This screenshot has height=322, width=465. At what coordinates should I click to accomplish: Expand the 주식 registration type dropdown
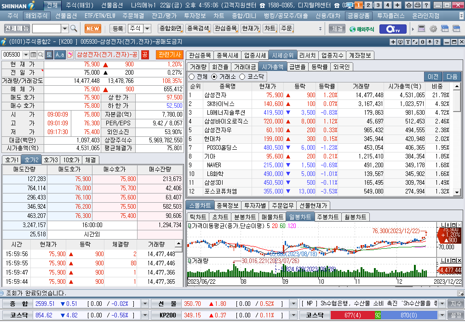[x=147, y=29]
